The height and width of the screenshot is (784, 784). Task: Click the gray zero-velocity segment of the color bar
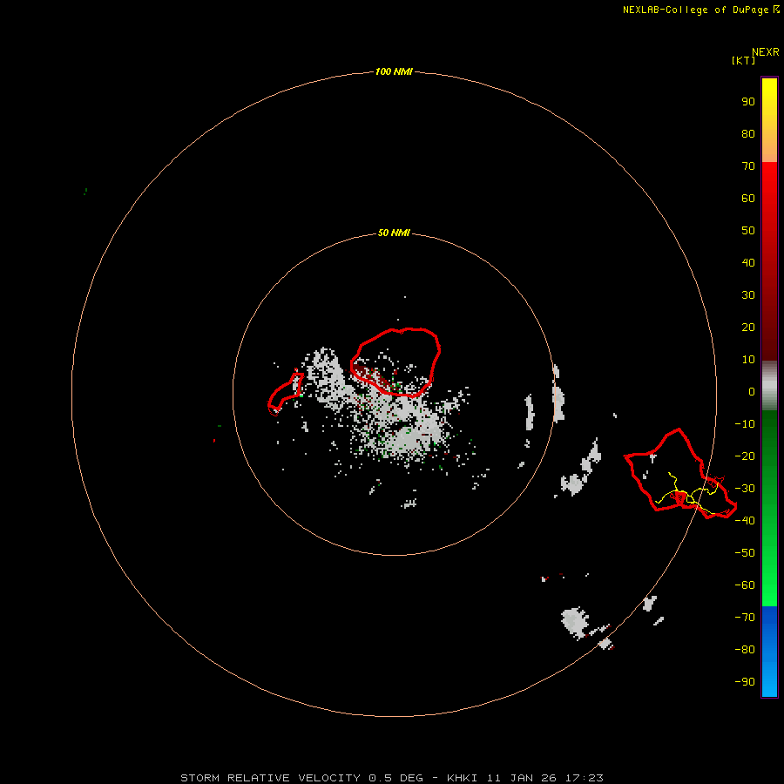click(769, 385)
